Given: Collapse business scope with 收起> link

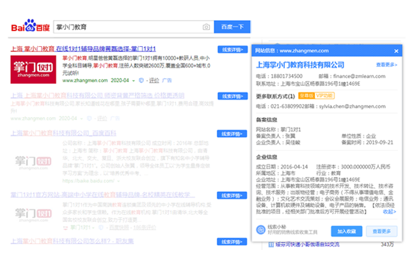Looking at the screenshot, I should tap(389, 211).
